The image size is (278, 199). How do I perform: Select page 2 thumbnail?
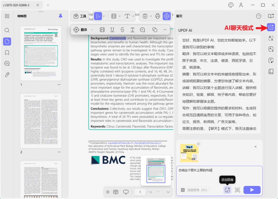pos(41,121)
